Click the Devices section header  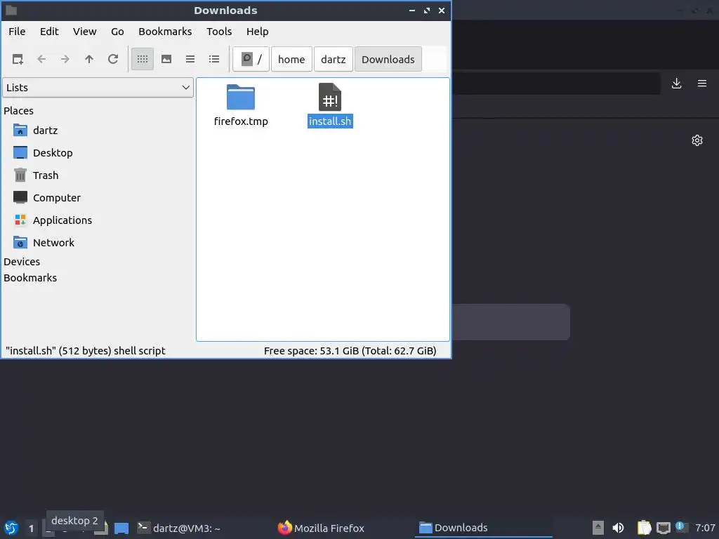(22, 262)
